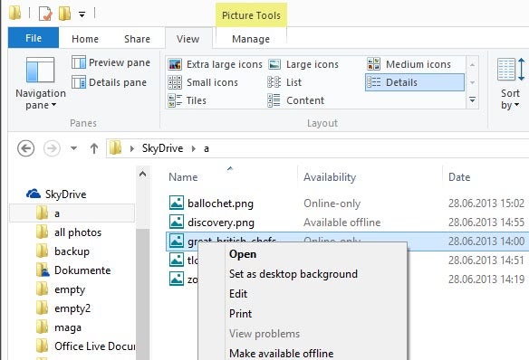Viewport: 529px width, 360px height.
Task: Click the New folder quick access icon
Action: pos(64,14)
